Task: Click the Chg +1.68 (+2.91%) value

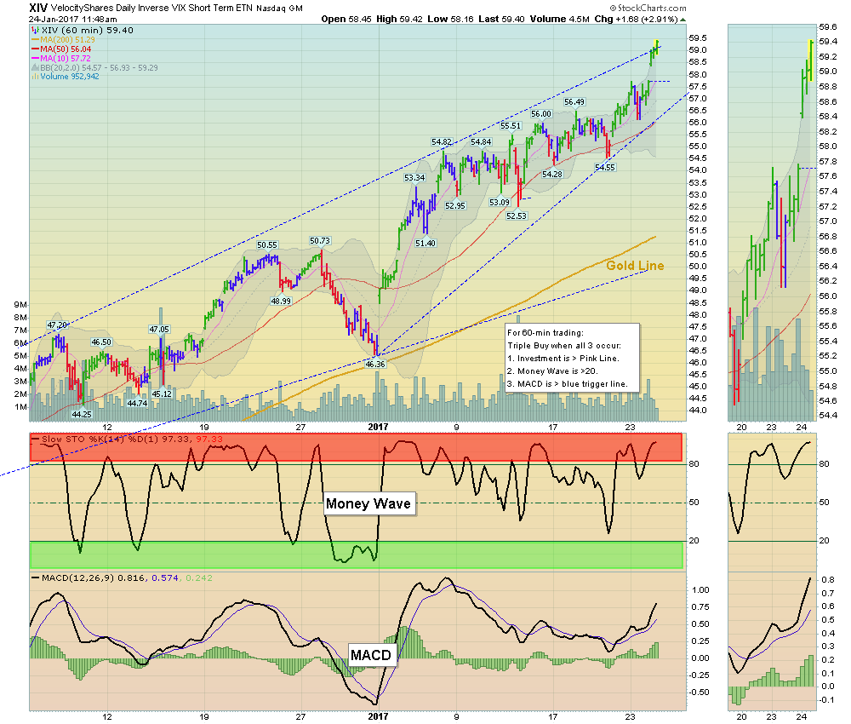Action: pos(636,19)
